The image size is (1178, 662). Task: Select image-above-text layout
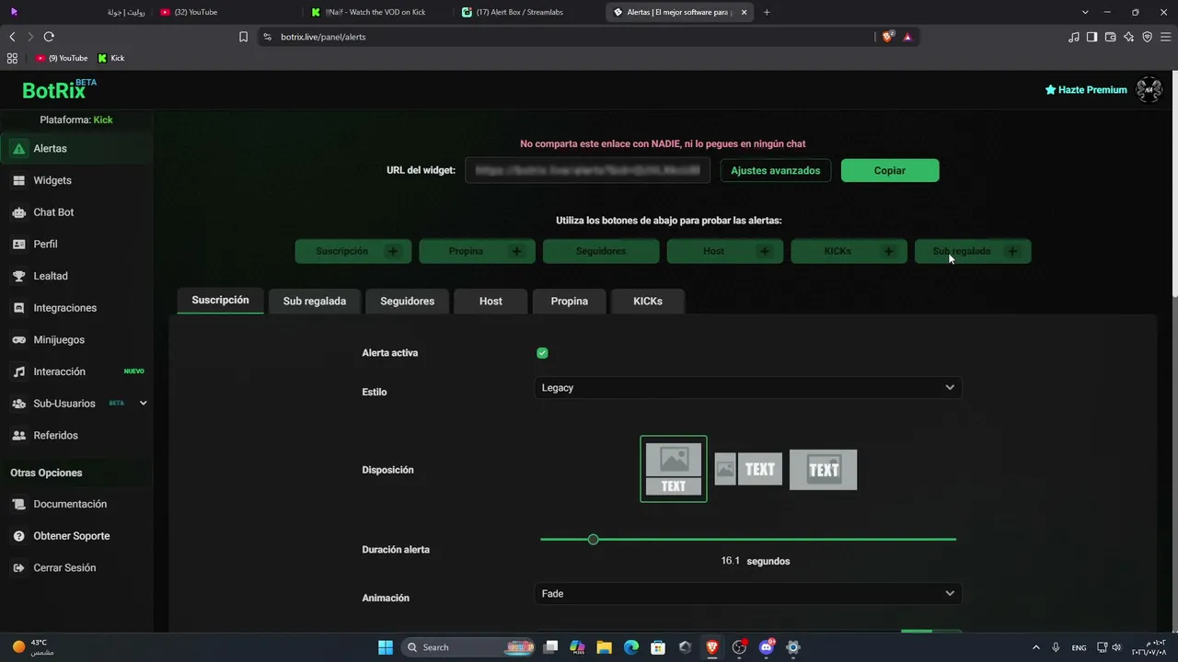click(674, 469)
